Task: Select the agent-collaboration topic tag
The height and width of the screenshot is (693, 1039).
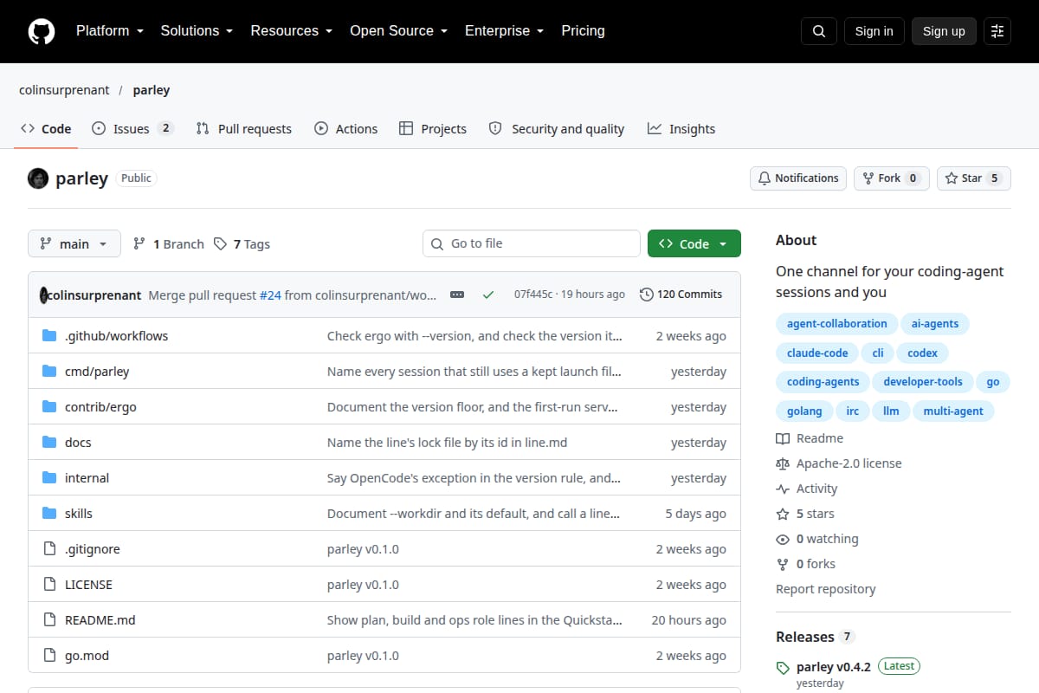Action: click(x=836, y=324)
